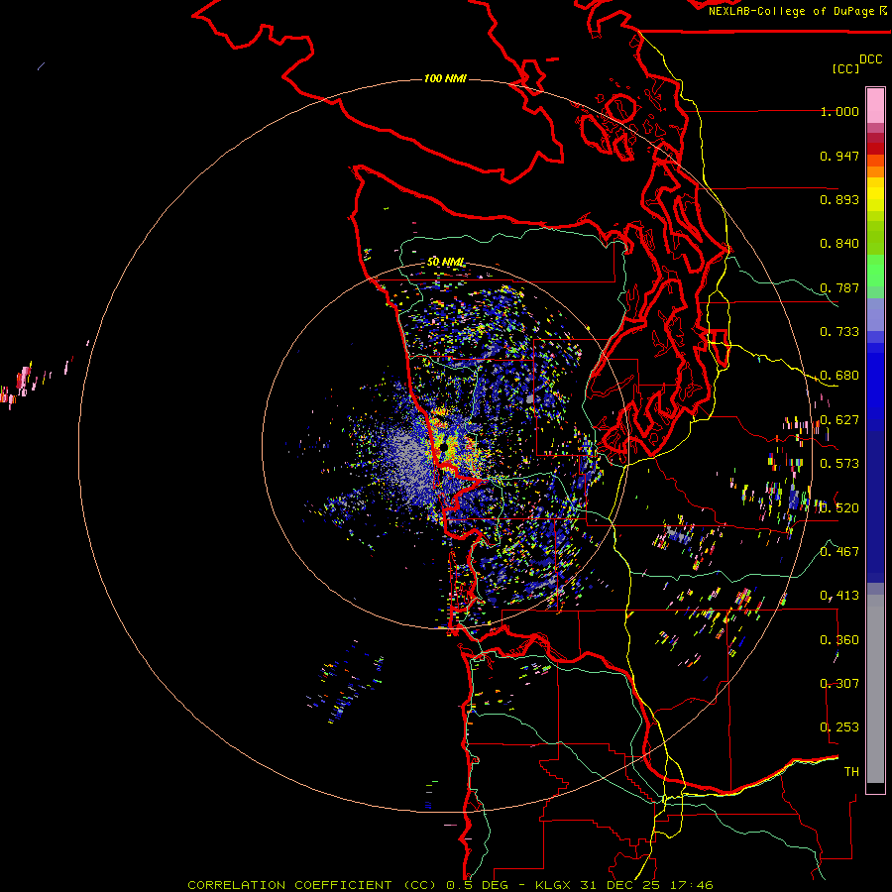Image resolution: width=892 pixels, height=892 pixels.
Task: Click the 0.573 legend value
Action: tap(839, 464)
